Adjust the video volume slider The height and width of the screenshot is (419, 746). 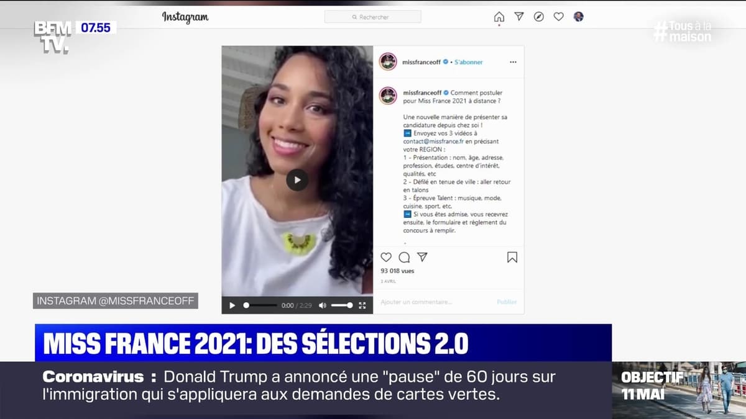[x=342, y=305]
